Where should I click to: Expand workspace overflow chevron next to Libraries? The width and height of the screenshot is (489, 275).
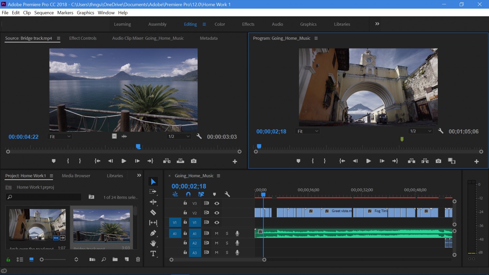click(x=377, y=24)
